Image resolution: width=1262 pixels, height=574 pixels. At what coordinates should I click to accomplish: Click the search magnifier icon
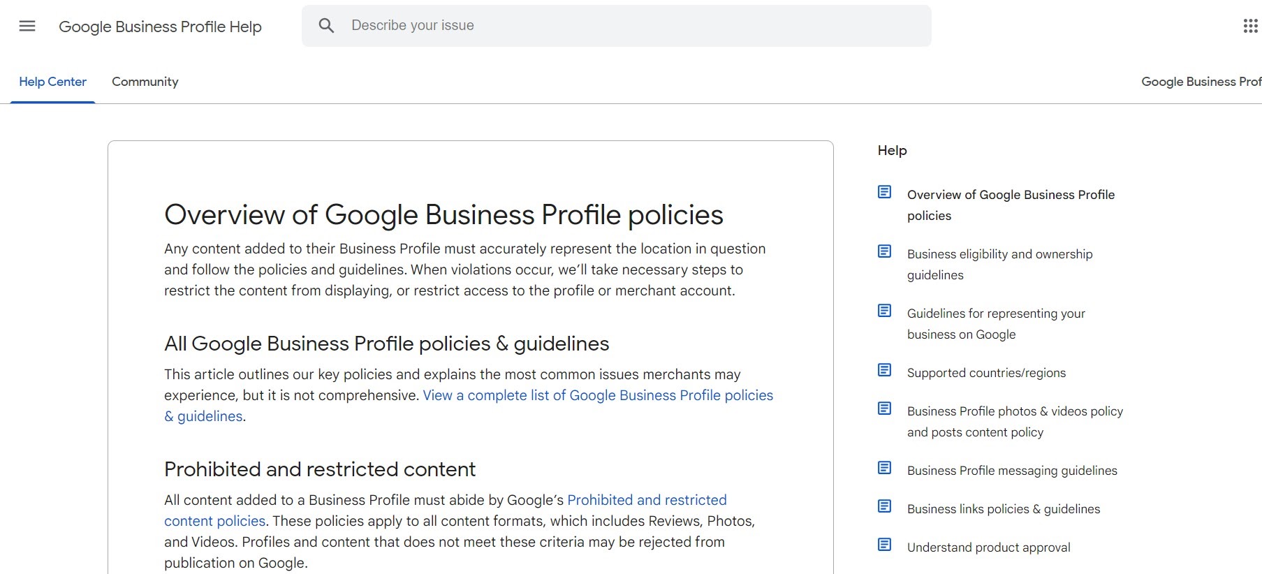[x=326, y=26]
